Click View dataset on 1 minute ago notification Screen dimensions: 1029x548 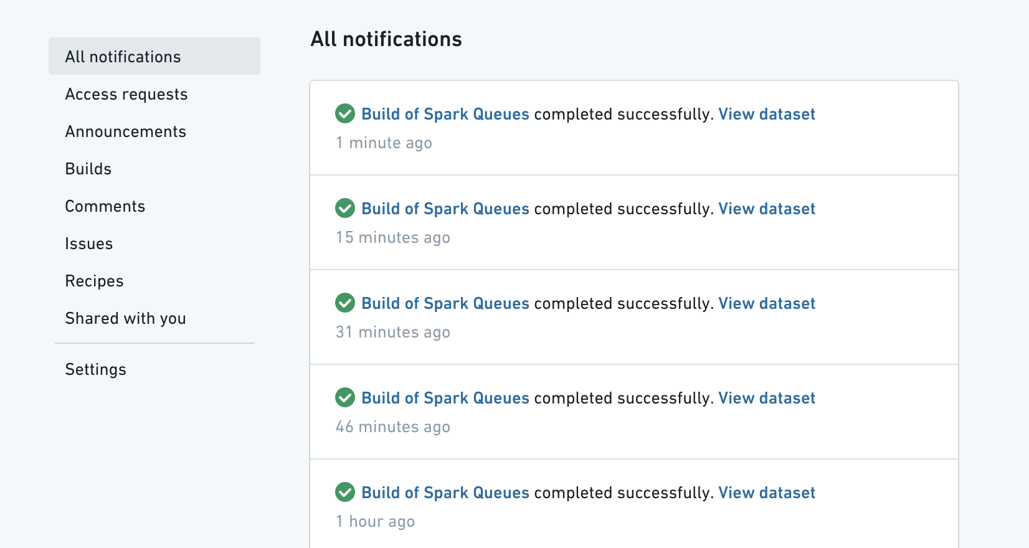[767, 114]
